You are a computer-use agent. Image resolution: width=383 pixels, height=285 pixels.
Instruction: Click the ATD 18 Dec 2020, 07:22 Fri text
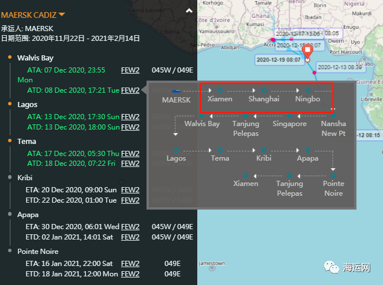click(x=71, y=164)
